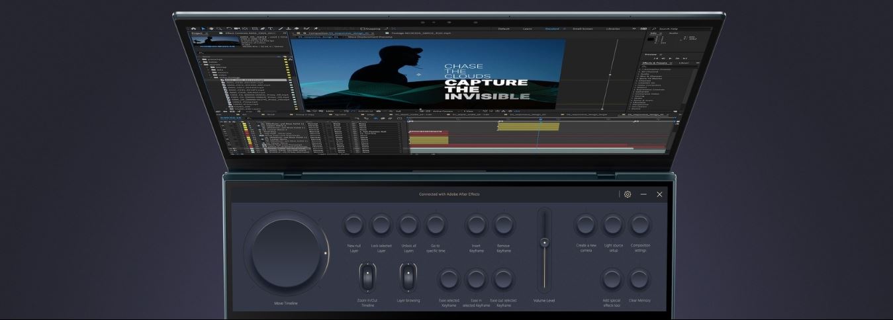Viewport: 893px width, 320px height.
Task: Click the Volume Level slider handle
Action: pyautogui.click(x=544, y=243)
